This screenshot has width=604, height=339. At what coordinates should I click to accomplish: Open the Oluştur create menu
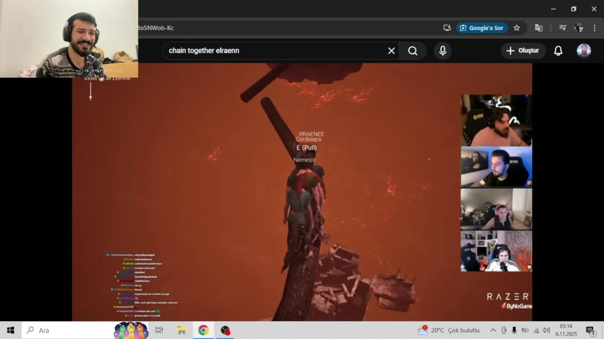point(523,51)
